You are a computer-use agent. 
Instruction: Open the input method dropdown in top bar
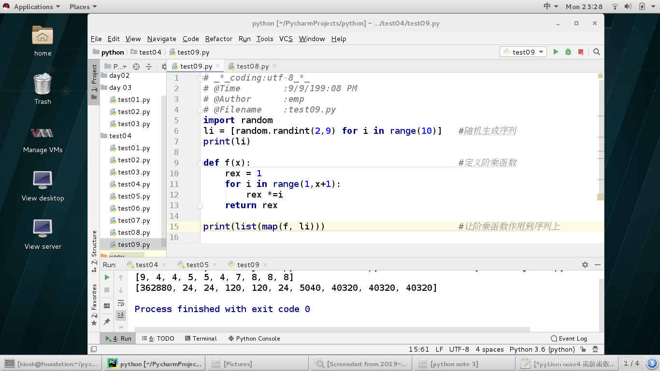(551, 7)
